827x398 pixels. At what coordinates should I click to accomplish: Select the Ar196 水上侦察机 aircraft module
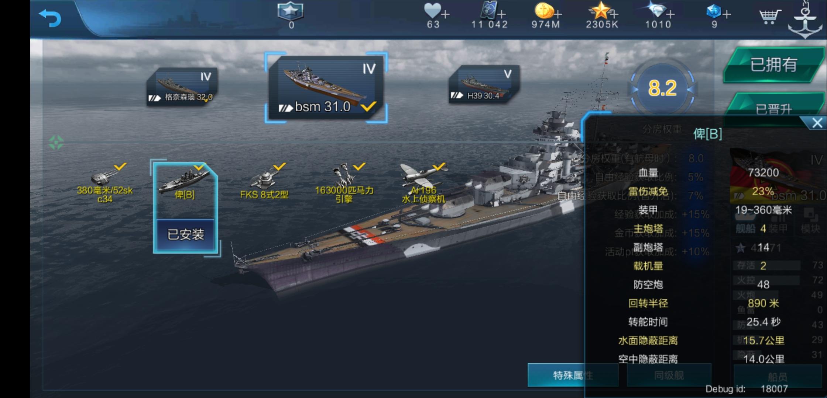(x=423, y=183)
